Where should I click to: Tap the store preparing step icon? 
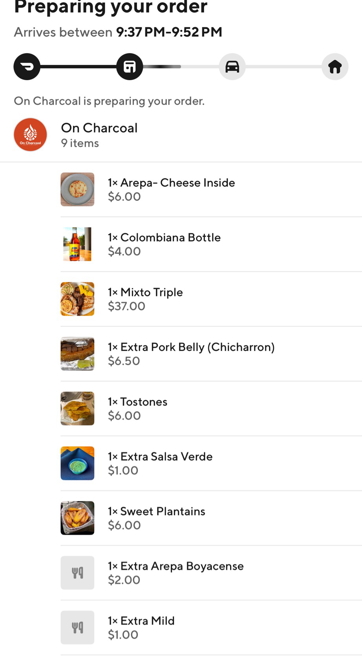(130, 67)
